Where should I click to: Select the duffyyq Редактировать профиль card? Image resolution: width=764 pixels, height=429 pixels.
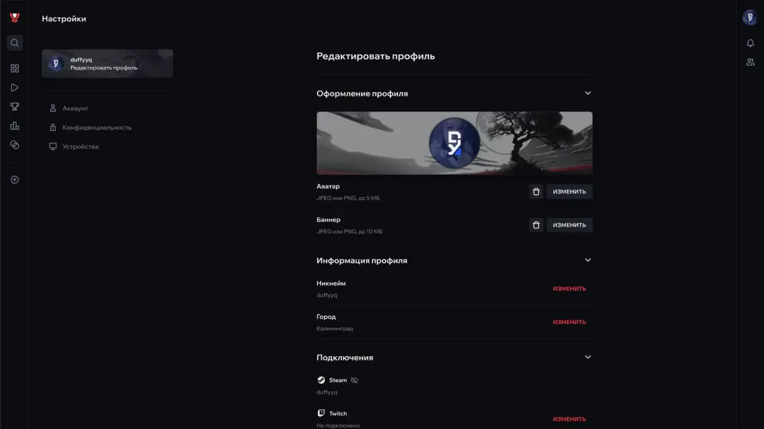coord(107,63)
